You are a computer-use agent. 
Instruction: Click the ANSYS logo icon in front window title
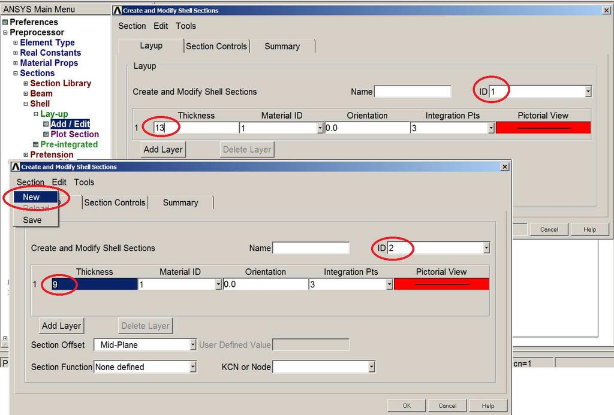[15, 166]
